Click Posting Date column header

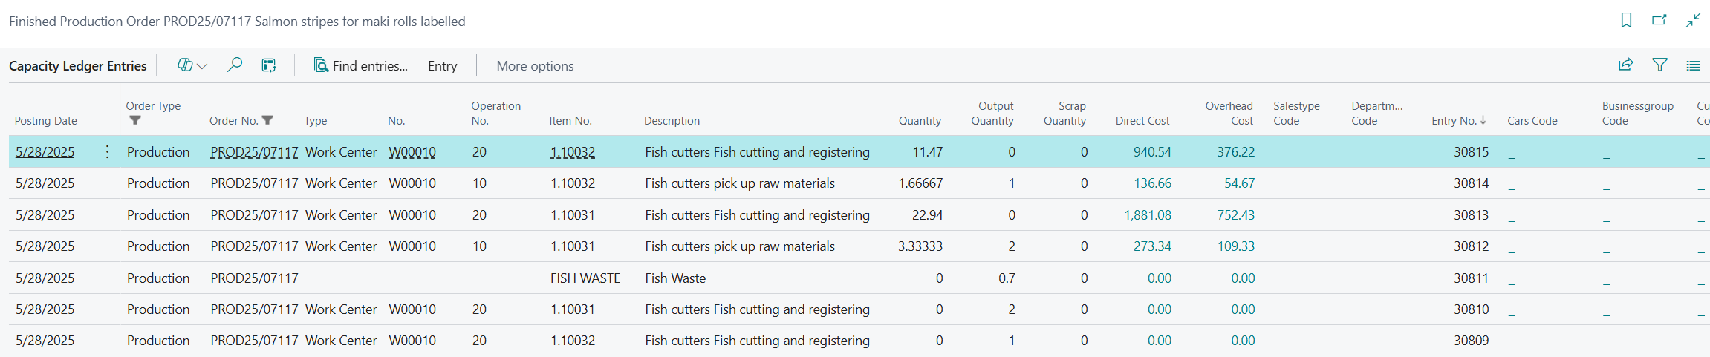pyautogui.click(x=46, y=120)
